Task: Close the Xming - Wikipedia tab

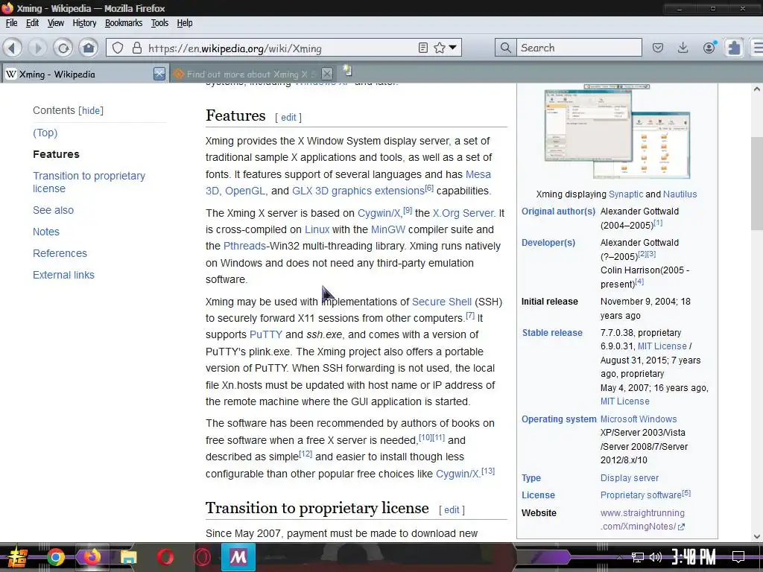Action: click(159, 74)
